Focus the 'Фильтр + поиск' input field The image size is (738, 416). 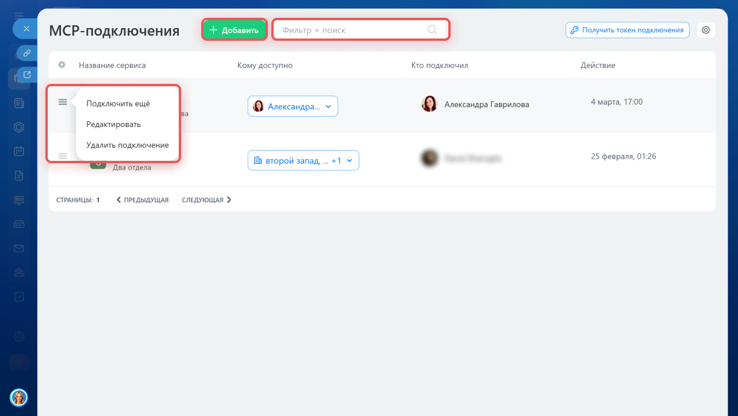(x=351, y=30)
